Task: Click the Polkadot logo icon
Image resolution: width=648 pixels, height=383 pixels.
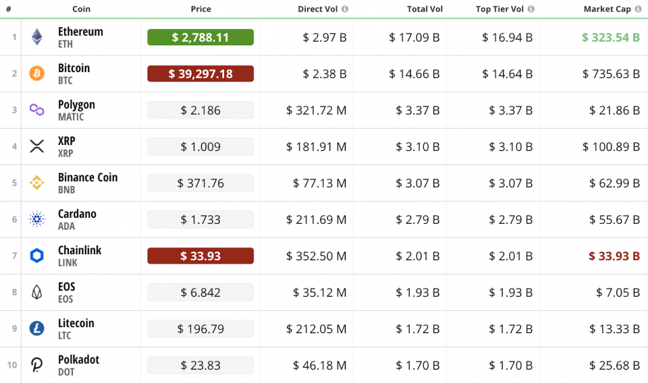Action: point(36,365)
